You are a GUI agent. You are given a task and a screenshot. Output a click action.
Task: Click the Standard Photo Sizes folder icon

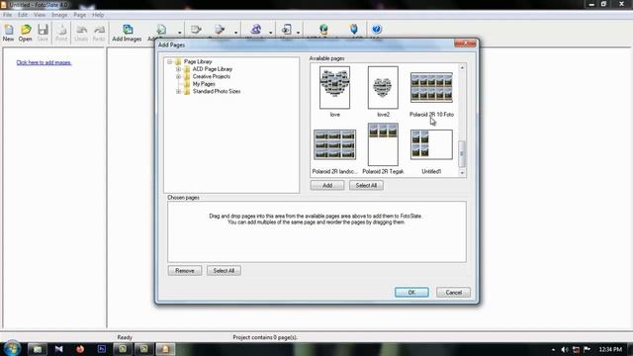tap(187, 92)
